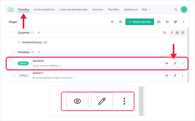Click the OnHold Devices pause icon
195x121 pixels.
(19, 42)
